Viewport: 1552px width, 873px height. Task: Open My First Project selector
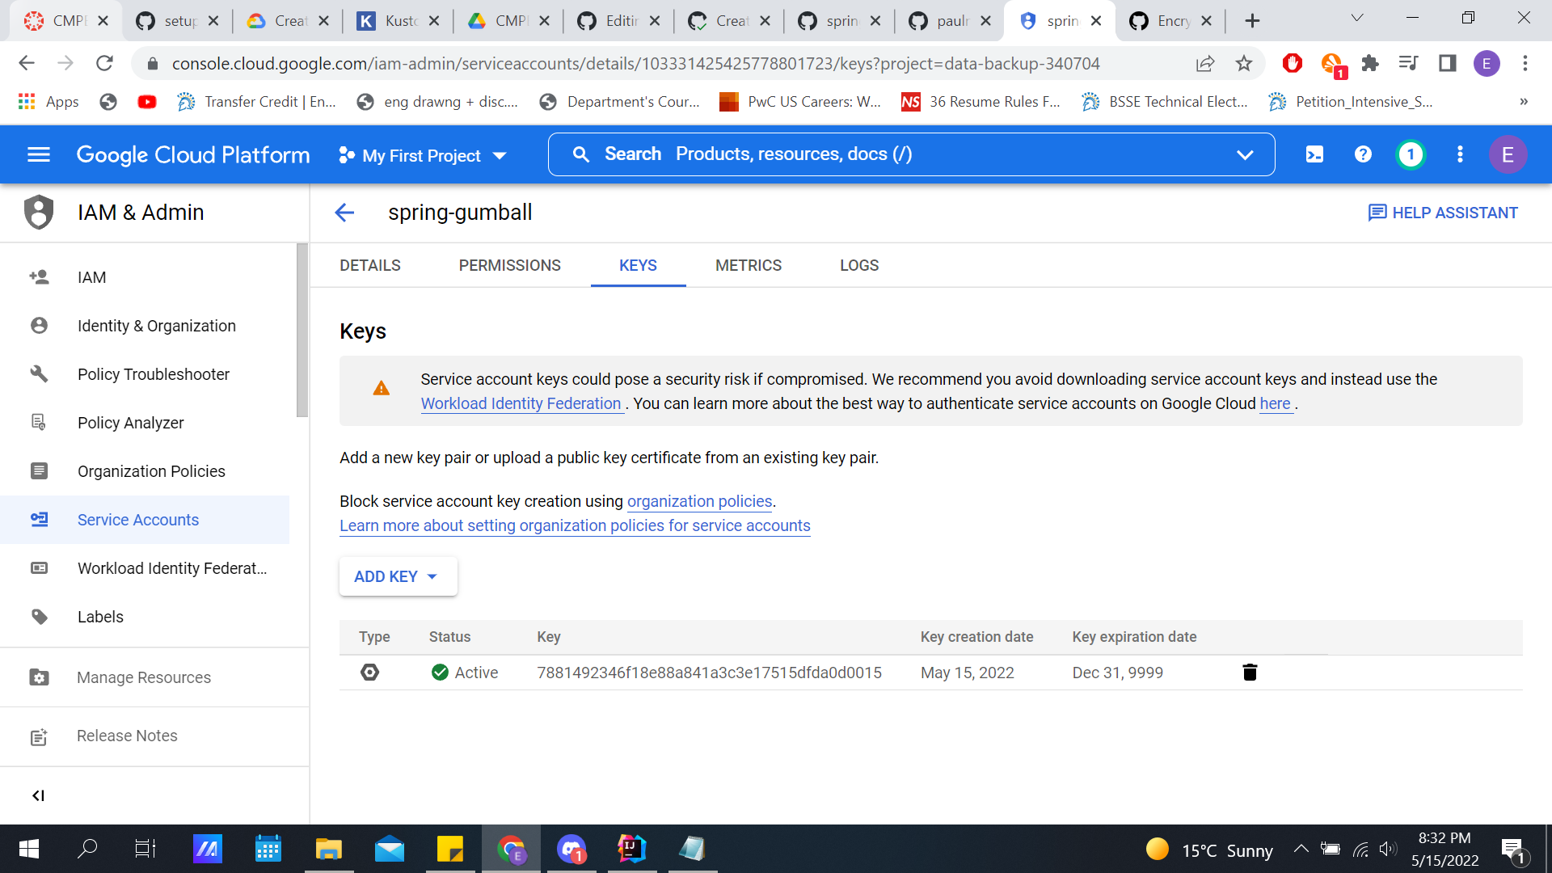pyautogui.click(x=423, y=155)
